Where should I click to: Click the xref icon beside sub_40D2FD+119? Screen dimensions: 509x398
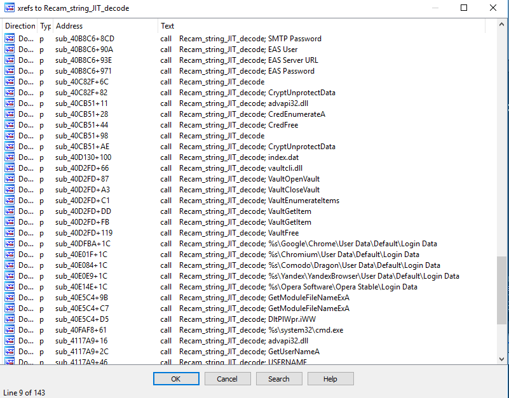[x=10, y=232]
